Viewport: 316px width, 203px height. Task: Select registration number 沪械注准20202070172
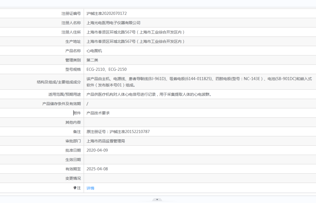pos(107,13)
